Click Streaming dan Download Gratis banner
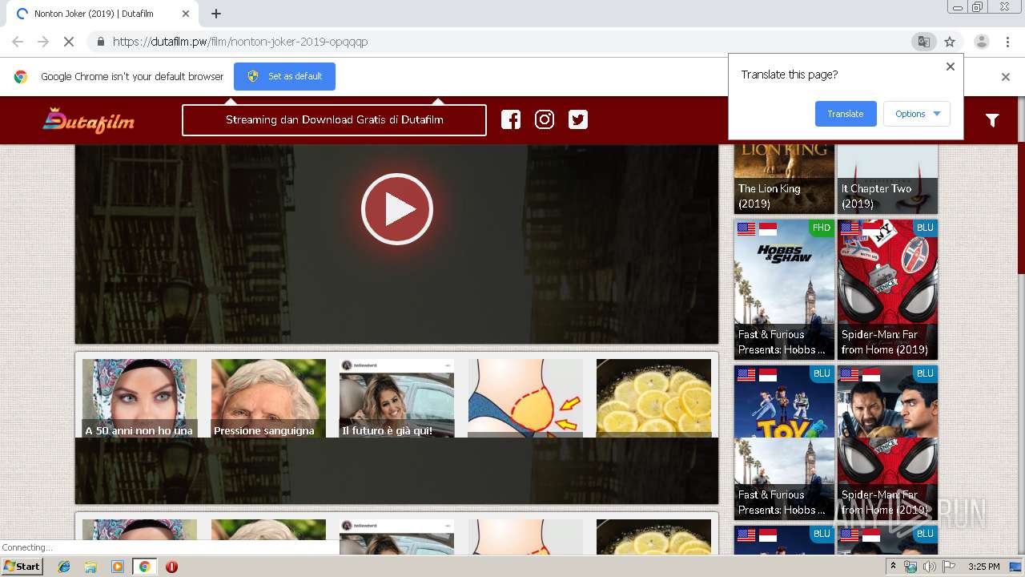 pos(334,120)
